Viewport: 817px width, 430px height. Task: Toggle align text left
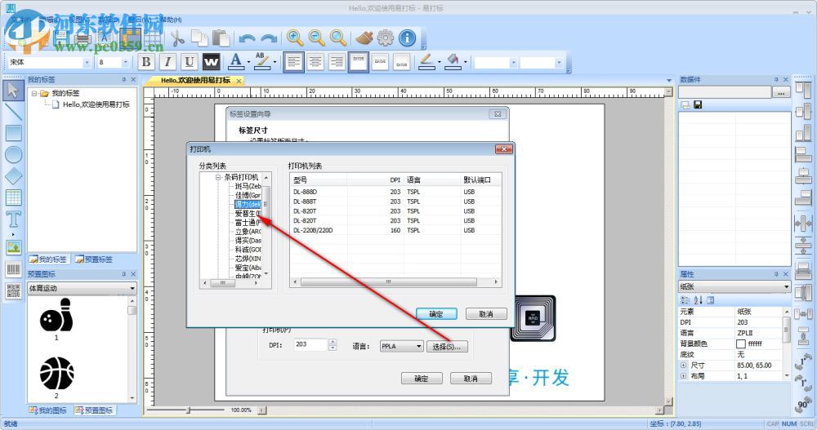(293, 62)
